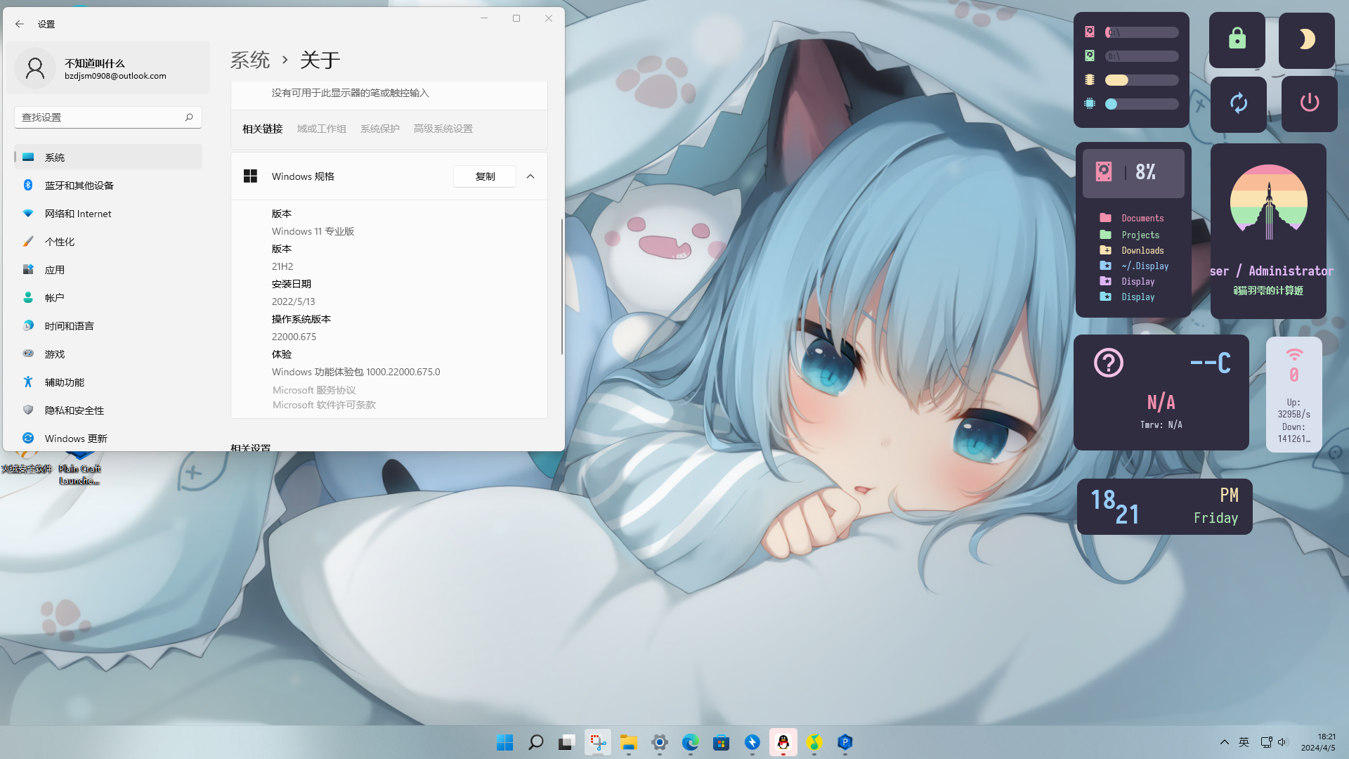The image size is (1349, 759).
Task: Open Microsoft Edge on taskbar
Action: (x=691, y=742)
